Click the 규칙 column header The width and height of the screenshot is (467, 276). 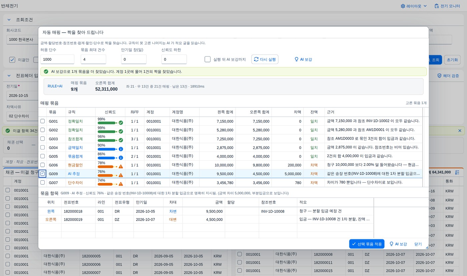(x=80, y=112)
